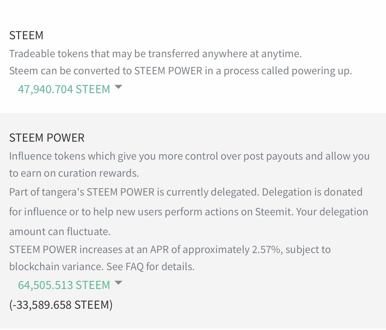The width and height of the screenshot is (386, 330).
Task: Open the FAQ reference in APR text
Action: point(134,267)
